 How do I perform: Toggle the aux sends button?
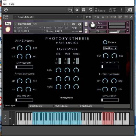[x=126, y=17]
